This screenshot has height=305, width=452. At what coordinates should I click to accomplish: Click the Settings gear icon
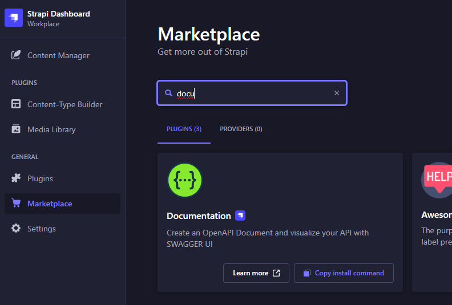click(x=16, y=229)
